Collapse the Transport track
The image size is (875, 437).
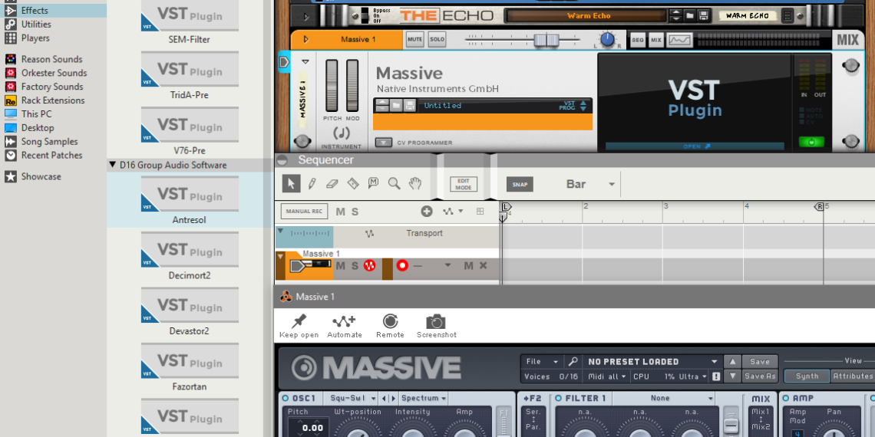pos(281,231)
